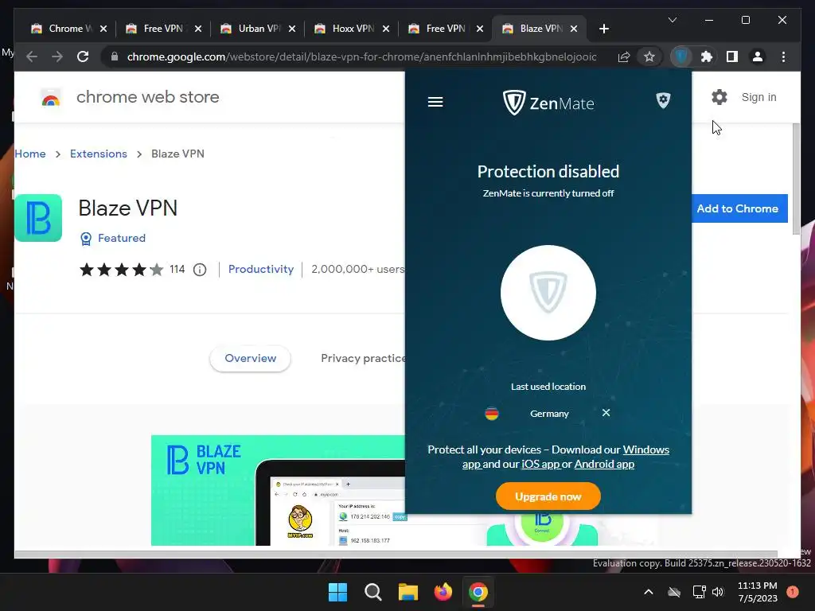Open the iOS app link
This screenshot has height=611, width=815.
coord(540,464)
